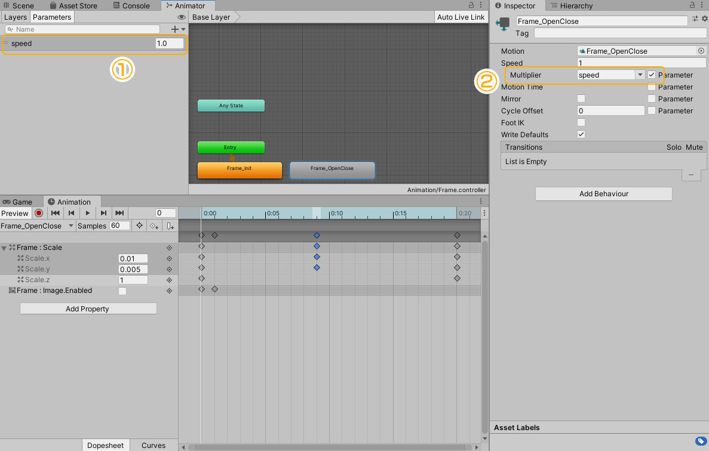Toggle filter by selection crosshair icon
The height and width of the screenshot is (451, 709).
[x=139, y=226]
